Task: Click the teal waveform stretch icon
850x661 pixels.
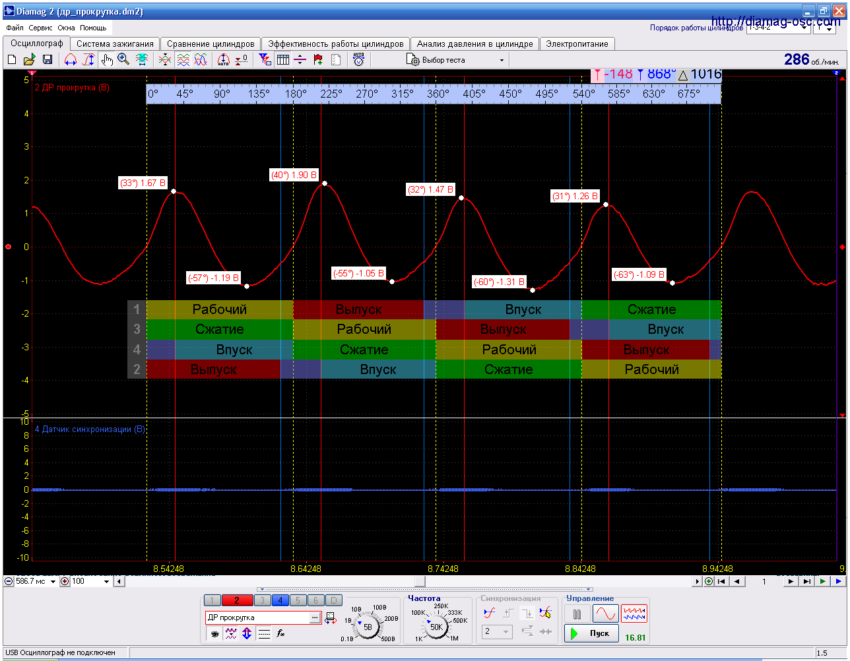Action: tap(141, 60)
